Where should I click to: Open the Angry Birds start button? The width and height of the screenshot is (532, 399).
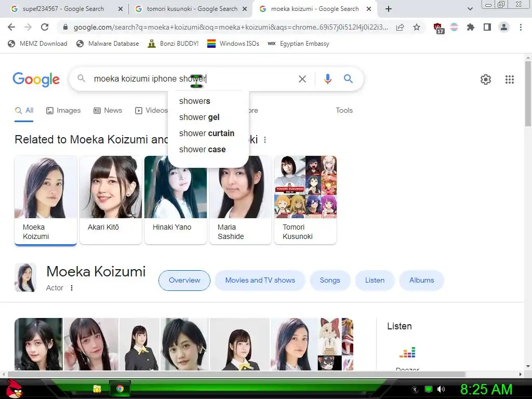point(14,389)
